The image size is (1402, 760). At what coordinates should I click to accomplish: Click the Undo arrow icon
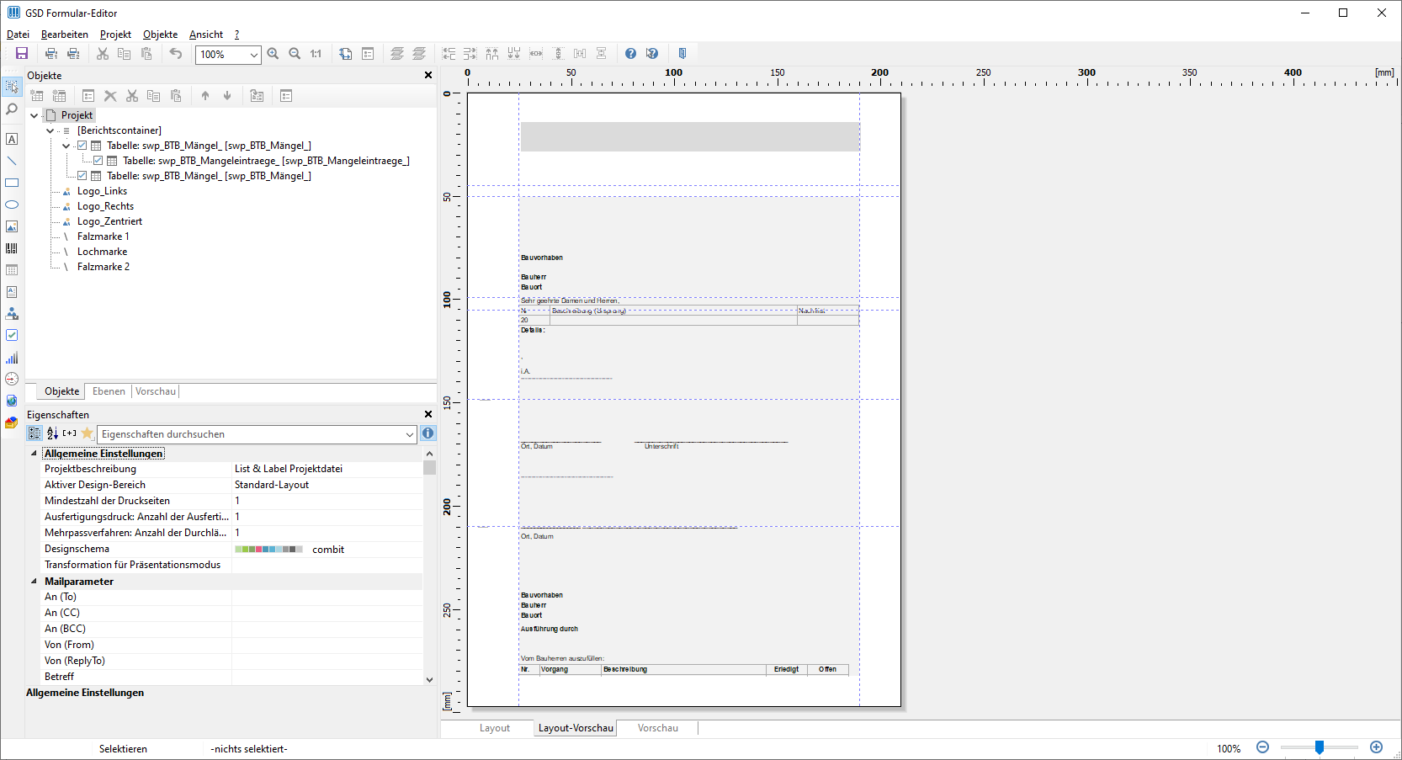tap(175, 53)
